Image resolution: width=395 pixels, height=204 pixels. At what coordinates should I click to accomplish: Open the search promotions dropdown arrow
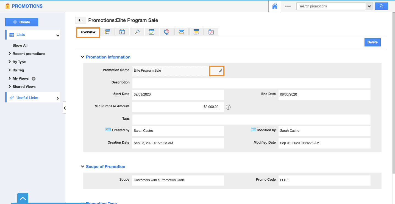tap(369, 6)
